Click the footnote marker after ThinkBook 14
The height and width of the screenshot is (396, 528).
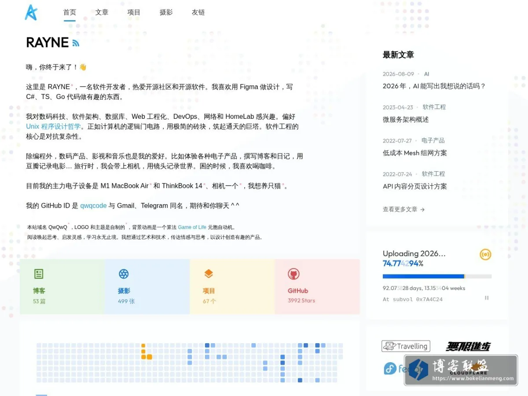[204, 184]
